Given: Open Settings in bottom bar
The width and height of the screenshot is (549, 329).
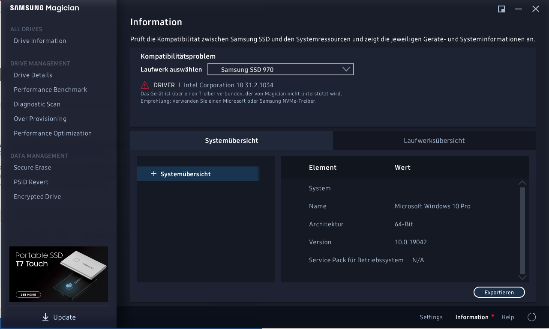Looking at the screenshot, I should [431, 317].
